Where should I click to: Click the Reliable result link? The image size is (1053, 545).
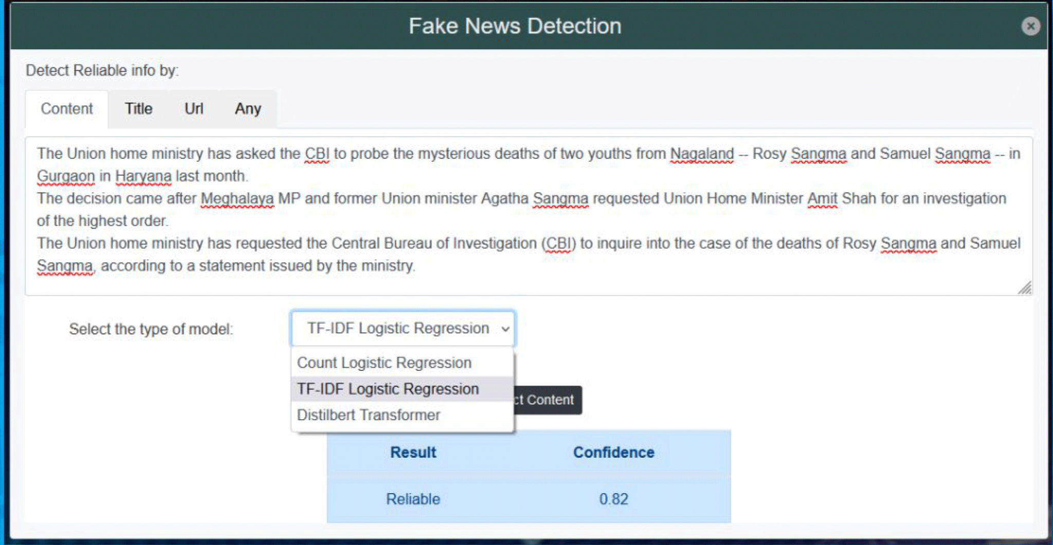(413, 499)
